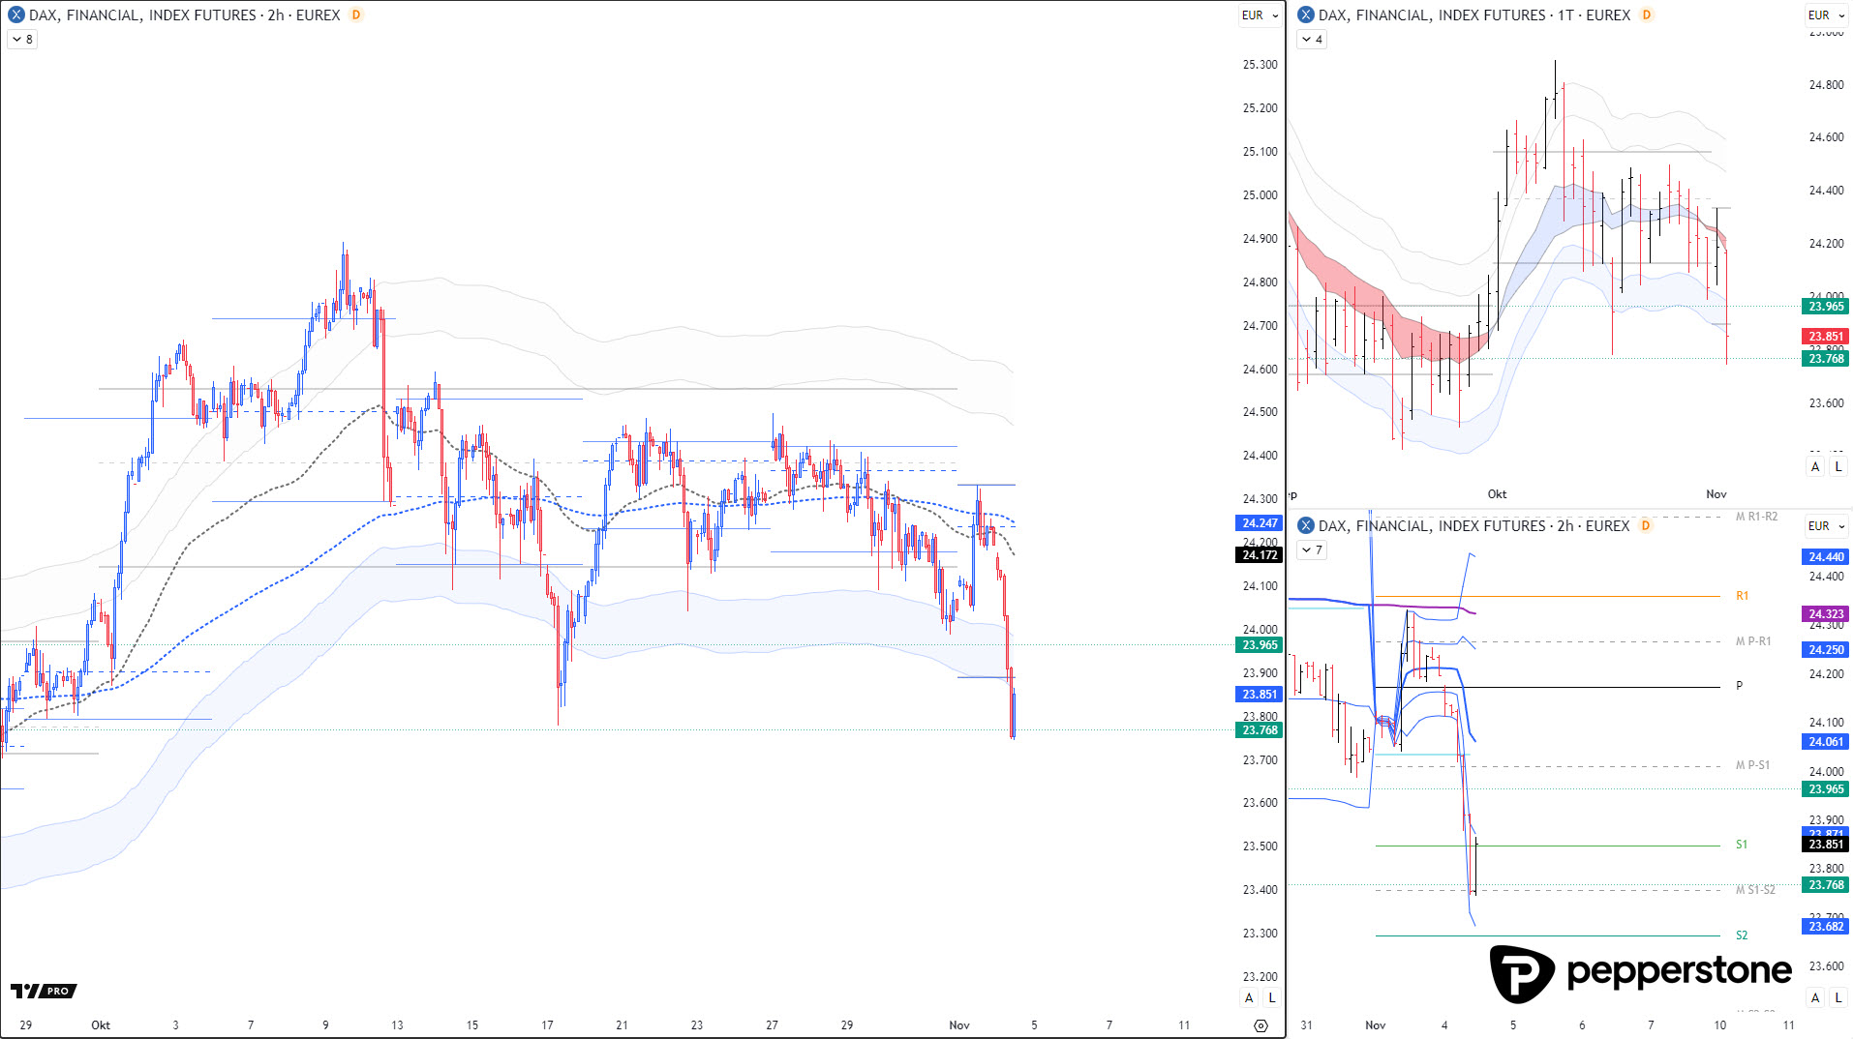Toggle log scale (L) on the main chart
Image resolution: width=1853 pixels, height=1039 pixels.
[1271, 998]
